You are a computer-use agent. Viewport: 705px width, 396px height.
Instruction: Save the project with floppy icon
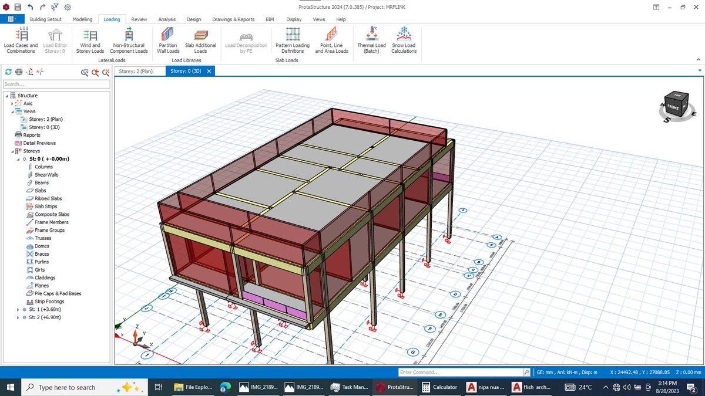click(x=18, y=7)
